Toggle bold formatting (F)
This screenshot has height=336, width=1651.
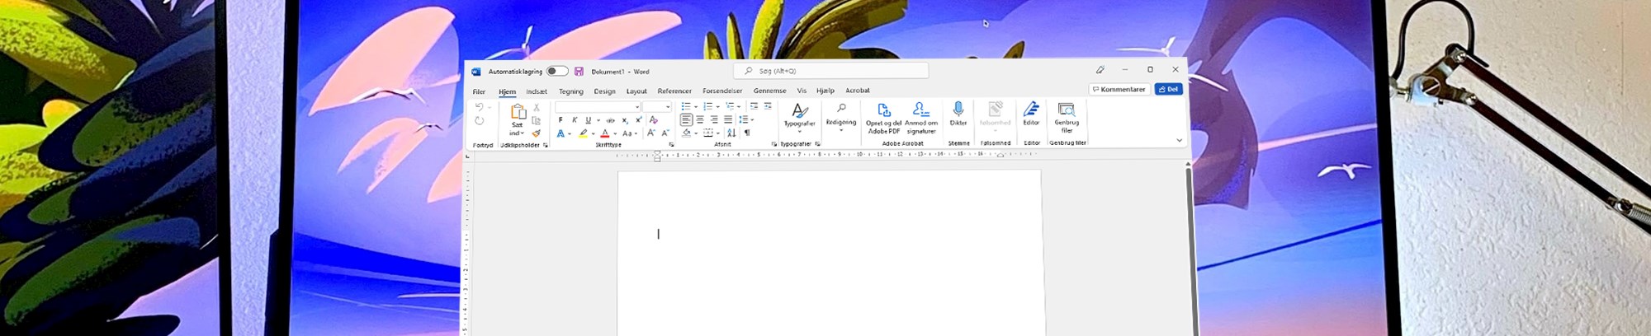click(561, 120)
